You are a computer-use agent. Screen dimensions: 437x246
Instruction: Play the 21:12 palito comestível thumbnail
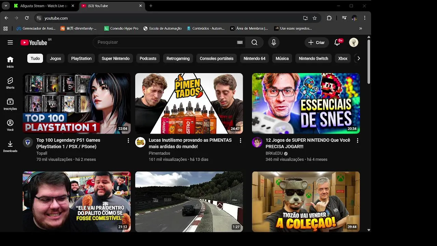[x=76, y=202]
